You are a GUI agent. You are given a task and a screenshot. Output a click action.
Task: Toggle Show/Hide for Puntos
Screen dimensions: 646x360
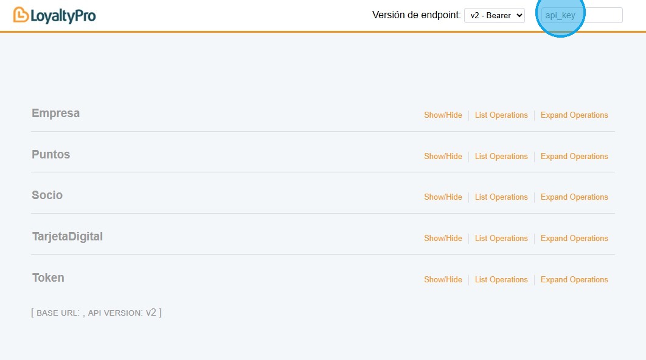pos(443,157)
